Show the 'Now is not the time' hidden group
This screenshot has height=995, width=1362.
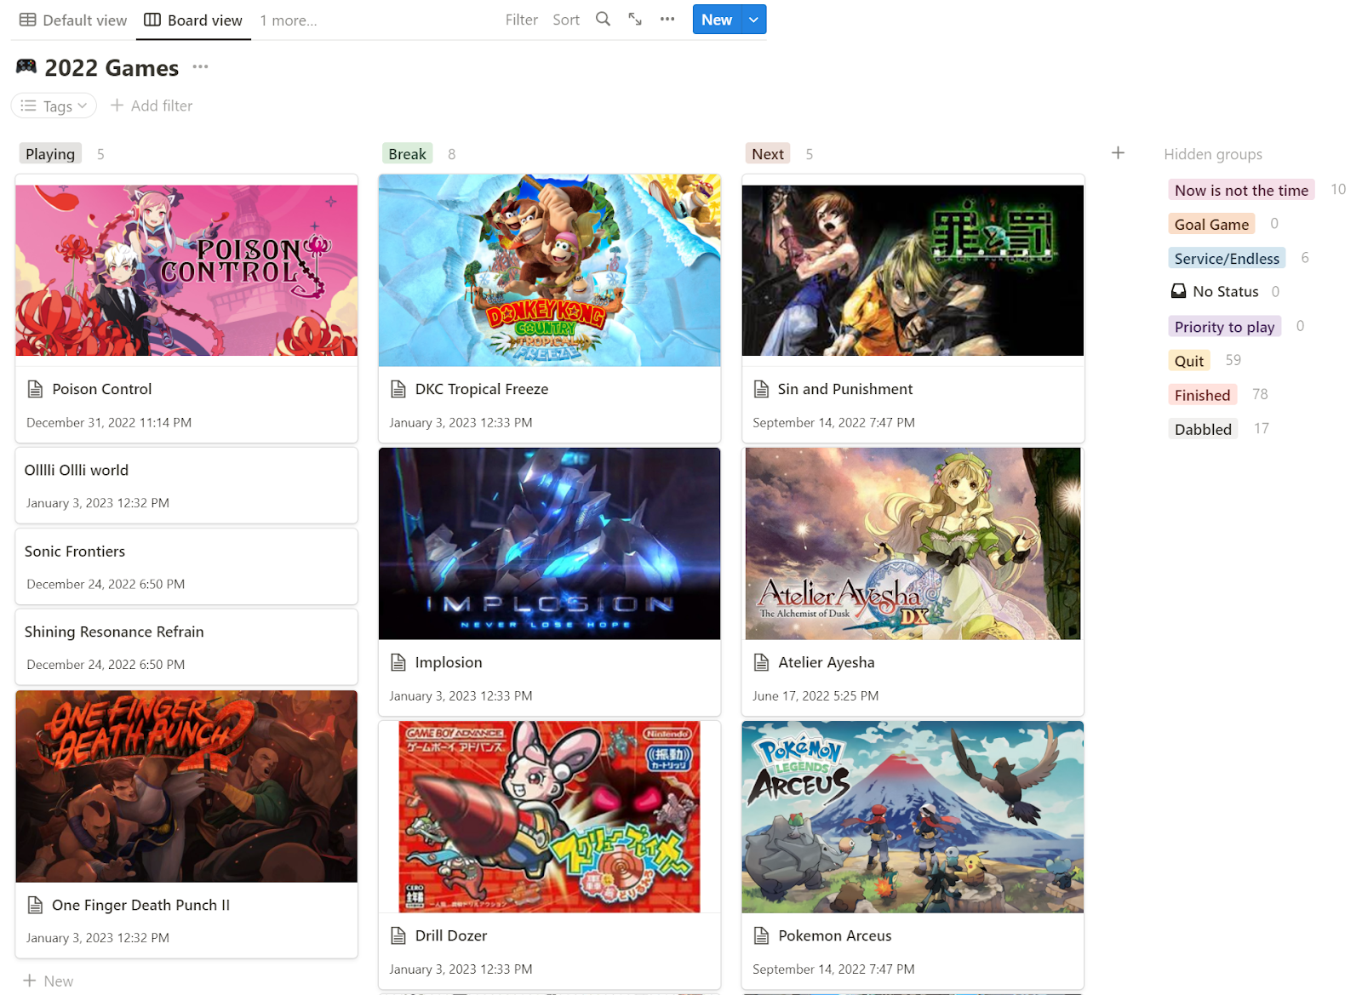[1241, 190]
